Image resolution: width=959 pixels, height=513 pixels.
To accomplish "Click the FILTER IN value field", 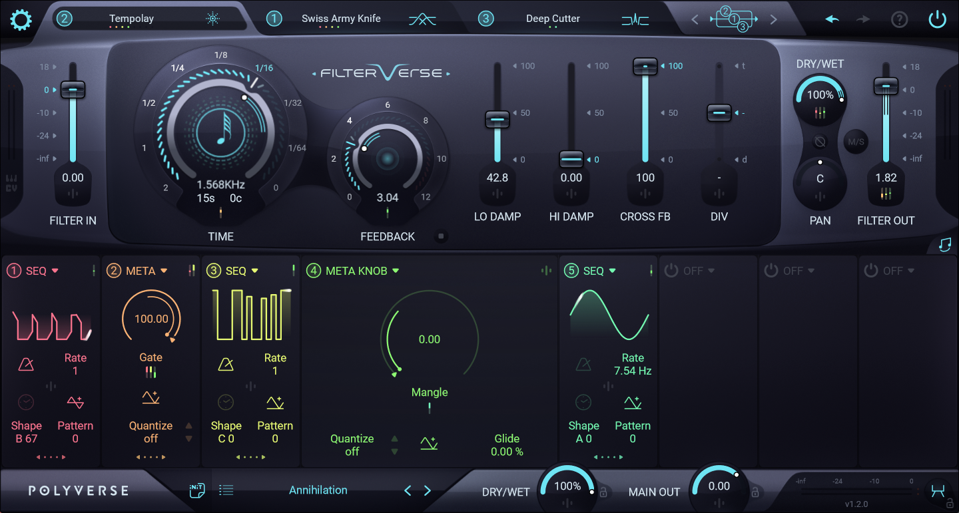I will tap(73, 178).
